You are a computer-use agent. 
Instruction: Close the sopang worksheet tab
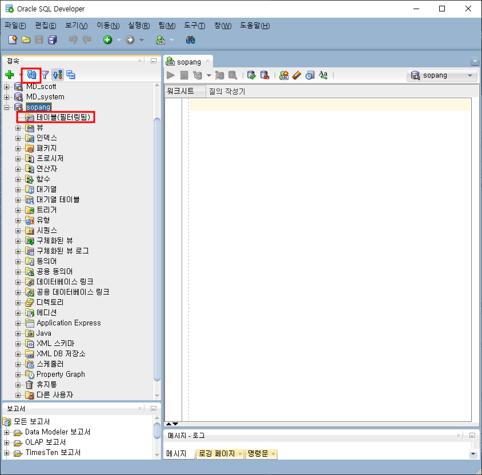(x=208, y=61)
